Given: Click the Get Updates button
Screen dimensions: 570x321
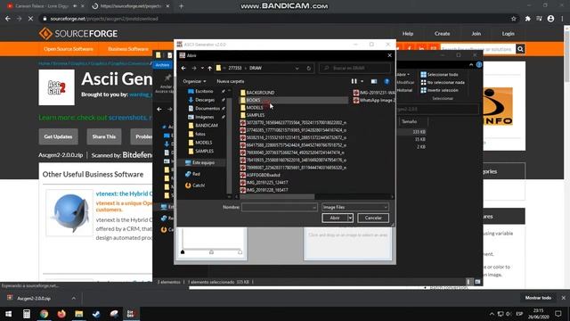Looking at the screenshot, I should 58,136.
